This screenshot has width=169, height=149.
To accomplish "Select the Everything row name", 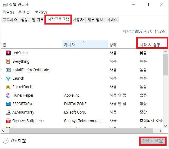I will 21,61.
